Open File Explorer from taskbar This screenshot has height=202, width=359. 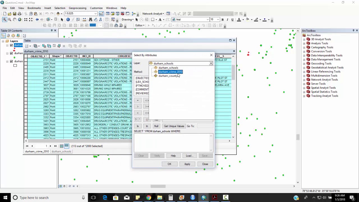[x=160, y=198]
